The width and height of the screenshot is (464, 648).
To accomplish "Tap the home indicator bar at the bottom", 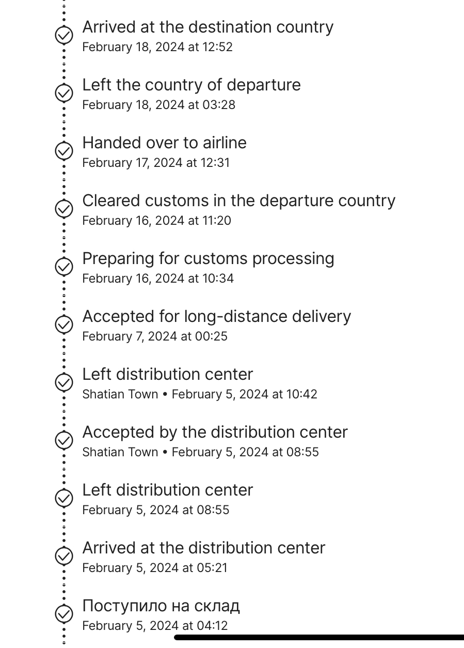I will coord(319,638).
